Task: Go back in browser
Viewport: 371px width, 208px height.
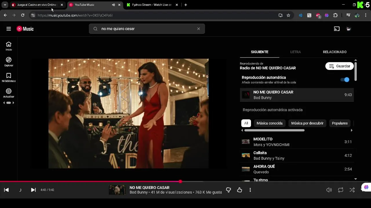Action: 5,15
